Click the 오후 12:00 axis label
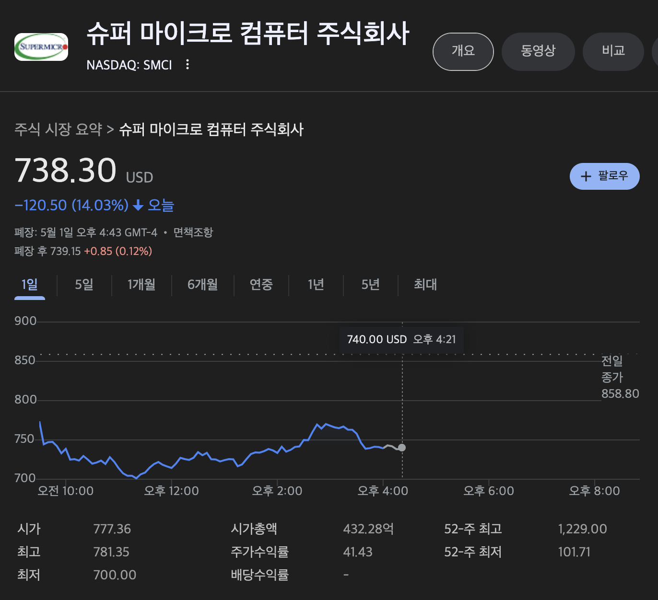 (x=171, y=491)
